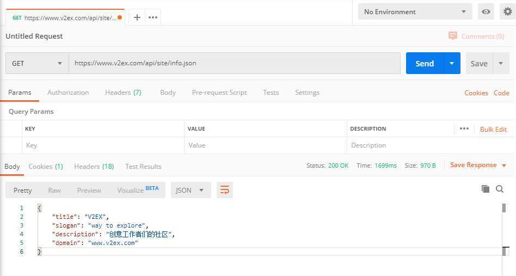Copy response body to clipboard icon
Screen dimensions: 516x276
486,189
